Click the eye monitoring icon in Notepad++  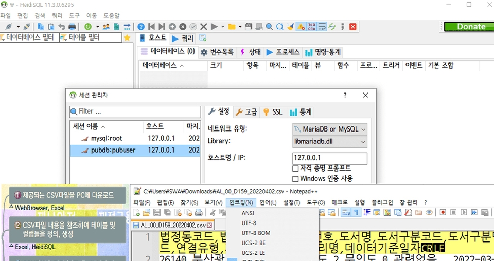429,212
